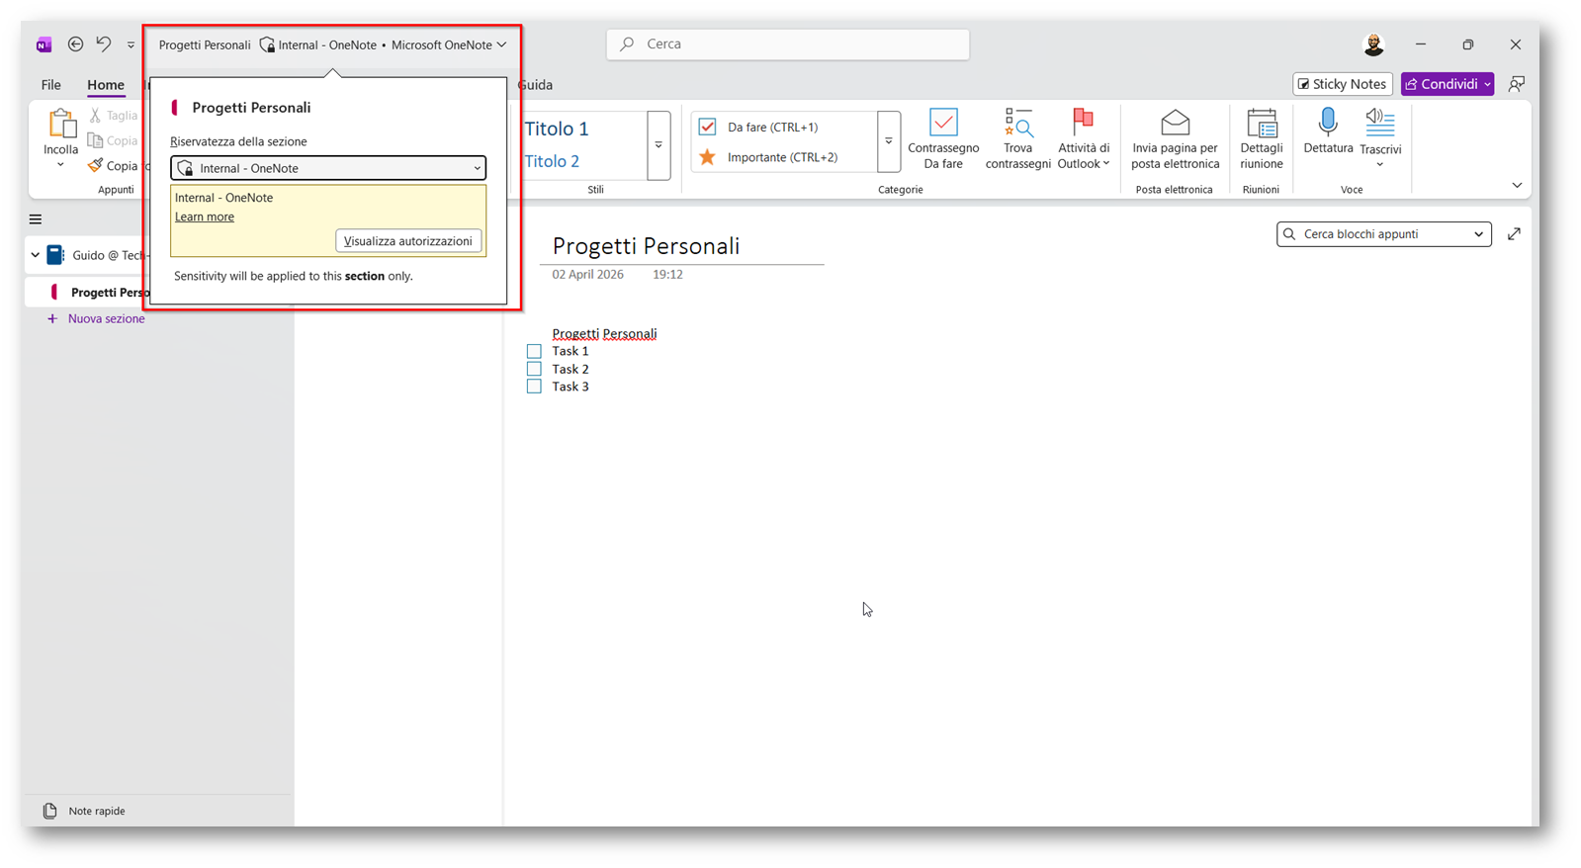Click the back arrow icon
Image resolution: width=1581 pixels, height=868 pixels.
point(75,44)
